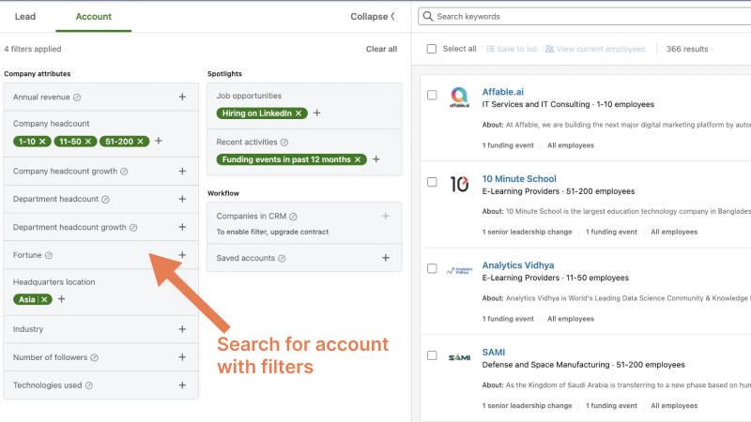Click the Analytics Vidhya logo

(459, 271)
